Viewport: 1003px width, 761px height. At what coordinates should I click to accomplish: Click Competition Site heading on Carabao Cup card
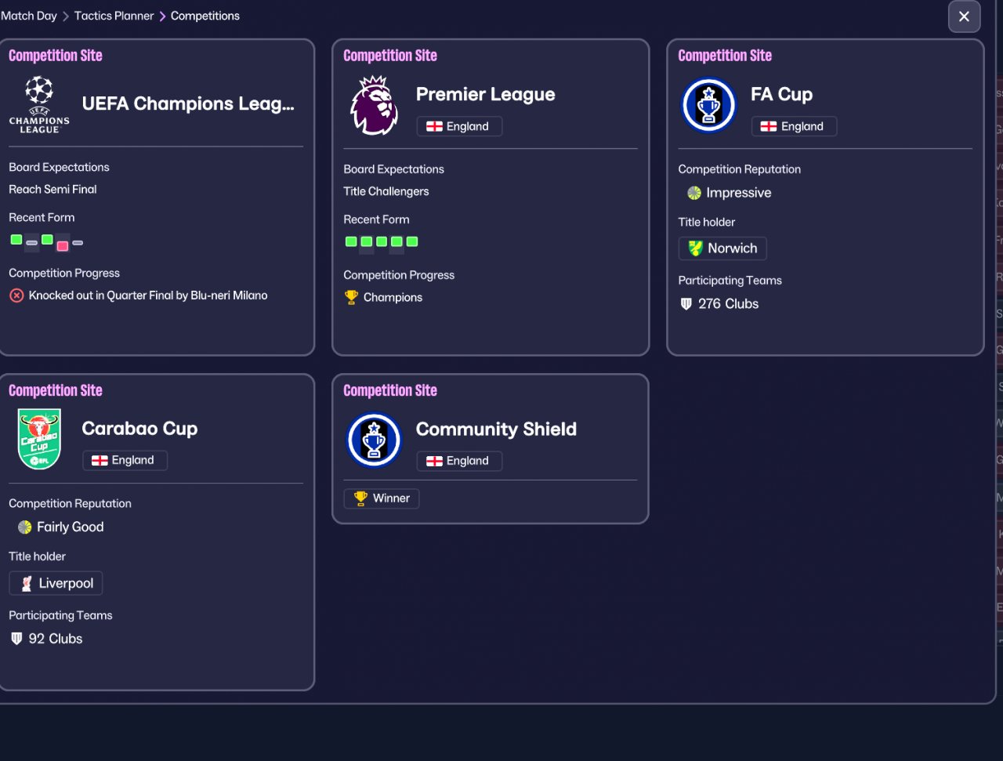(x=56, y=390)
